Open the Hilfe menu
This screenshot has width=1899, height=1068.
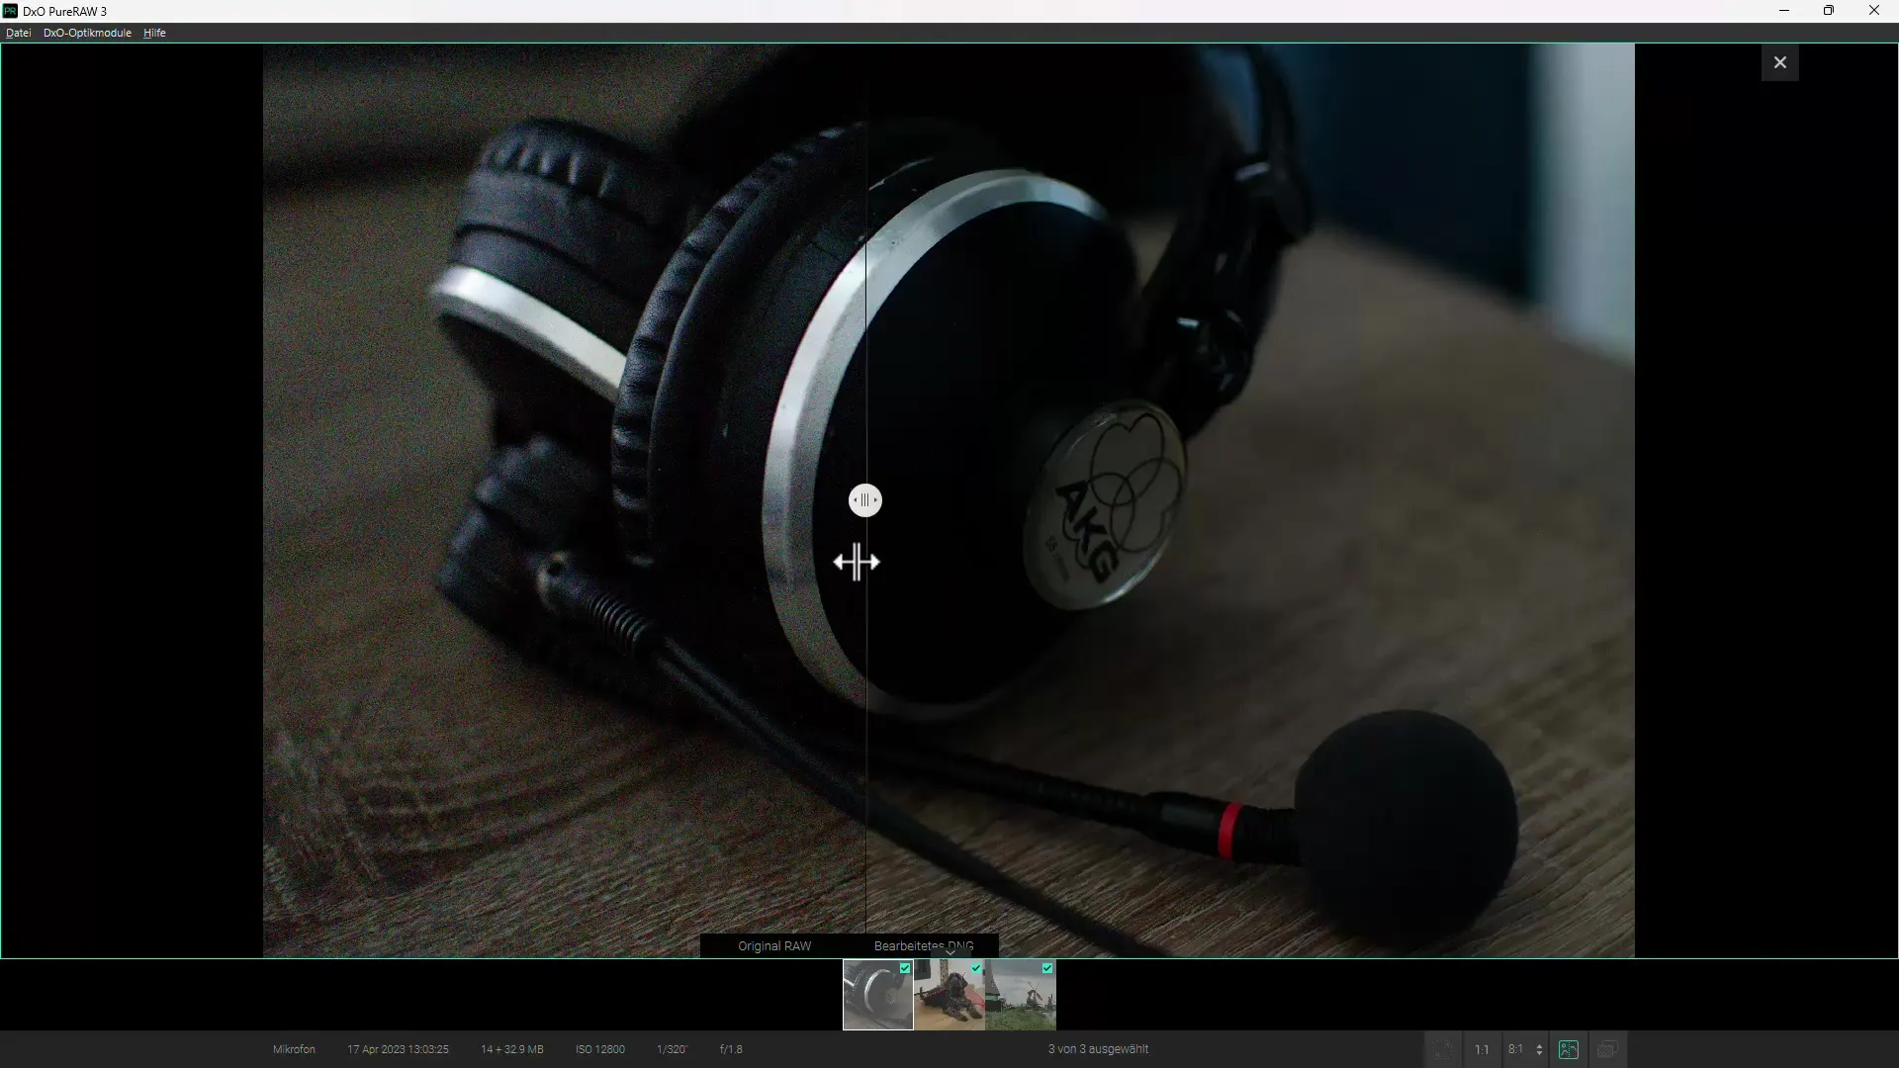click(x=154, y=33)
